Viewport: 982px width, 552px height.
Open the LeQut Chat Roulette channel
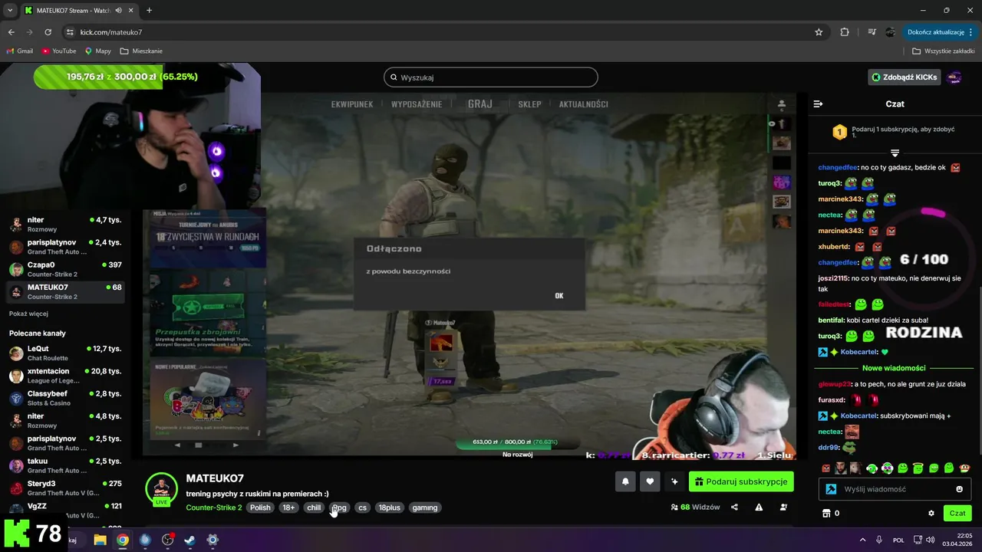click(x=65, y=353)
